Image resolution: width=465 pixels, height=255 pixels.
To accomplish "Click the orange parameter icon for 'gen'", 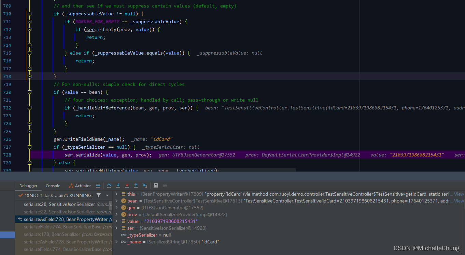I will tap(124, 208).
